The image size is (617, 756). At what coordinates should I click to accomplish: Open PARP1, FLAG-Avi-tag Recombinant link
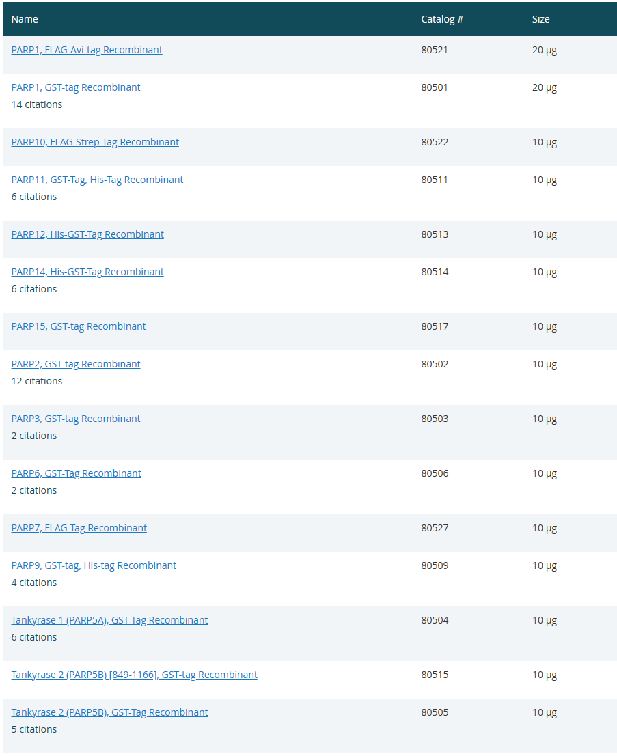[87, 50]
